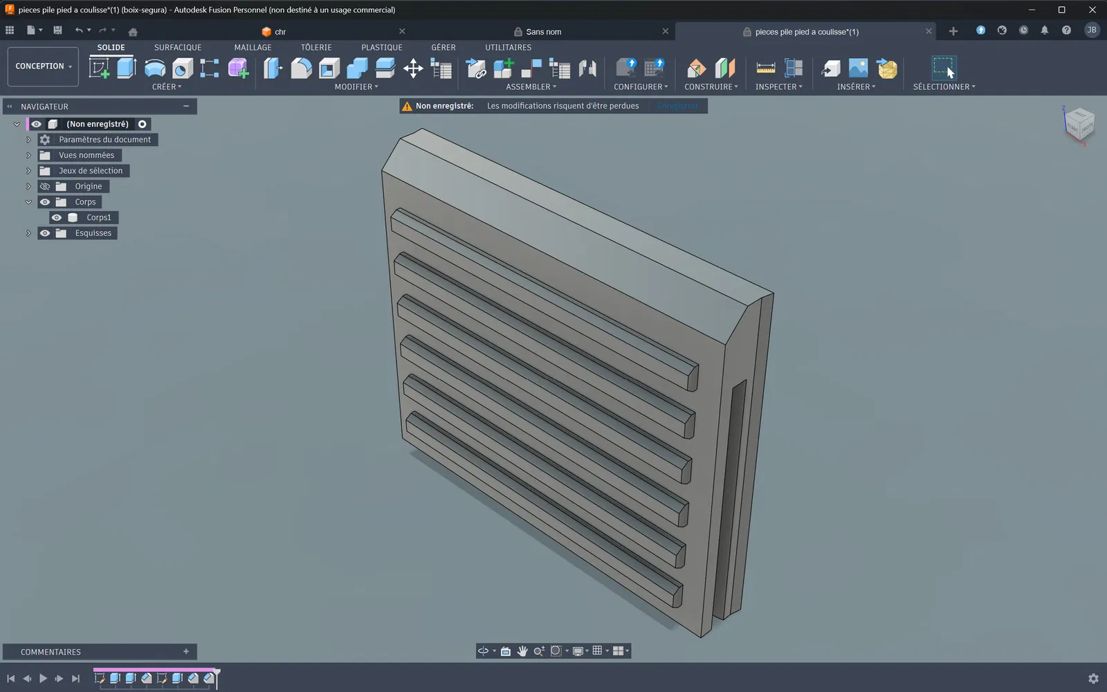Select the Orbit tool in navigation bar
1107x692 pixels.
click(483, 650)
